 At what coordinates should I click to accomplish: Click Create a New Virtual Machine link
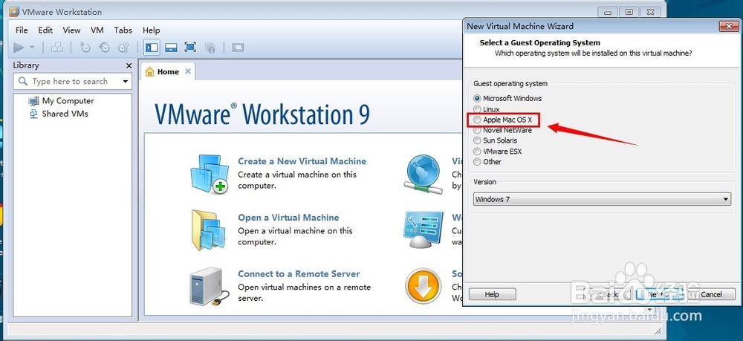(302, 161)
